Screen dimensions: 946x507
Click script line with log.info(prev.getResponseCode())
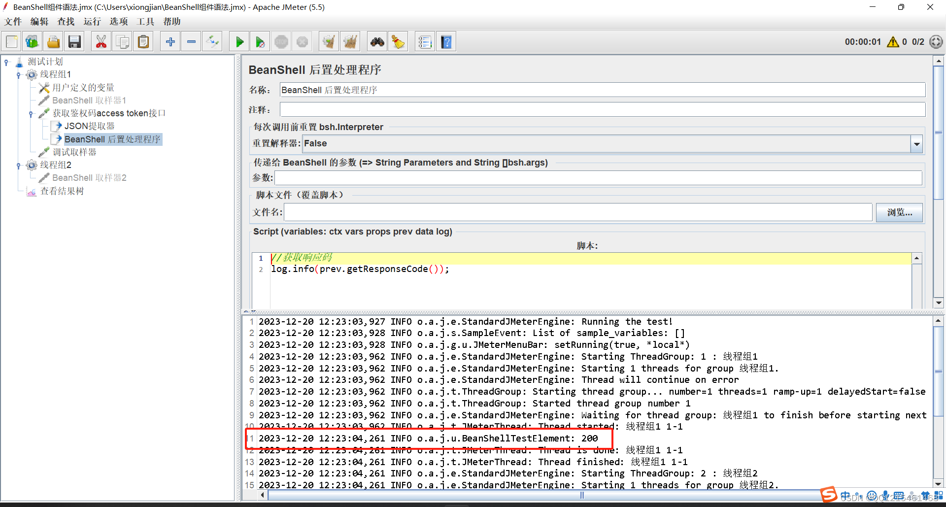coord(360,269)
